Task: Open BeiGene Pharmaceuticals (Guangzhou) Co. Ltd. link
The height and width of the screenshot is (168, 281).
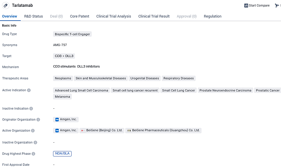Action: click(166, 130)
